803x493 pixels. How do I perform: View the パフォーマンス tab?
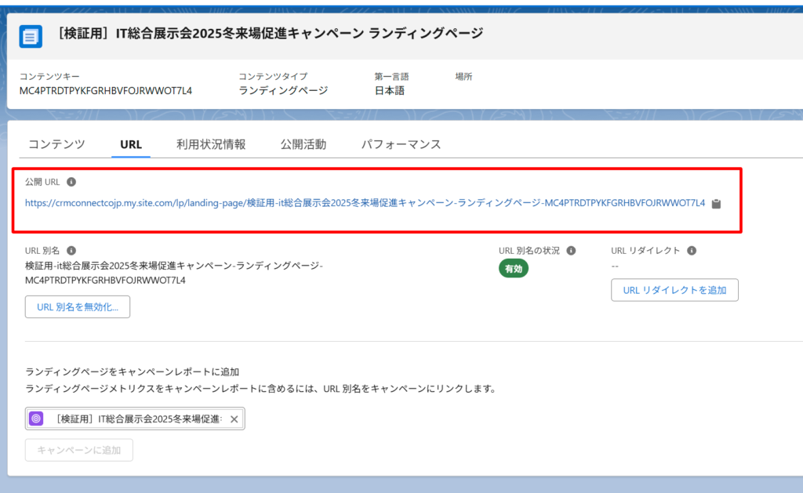click(401, 144)
